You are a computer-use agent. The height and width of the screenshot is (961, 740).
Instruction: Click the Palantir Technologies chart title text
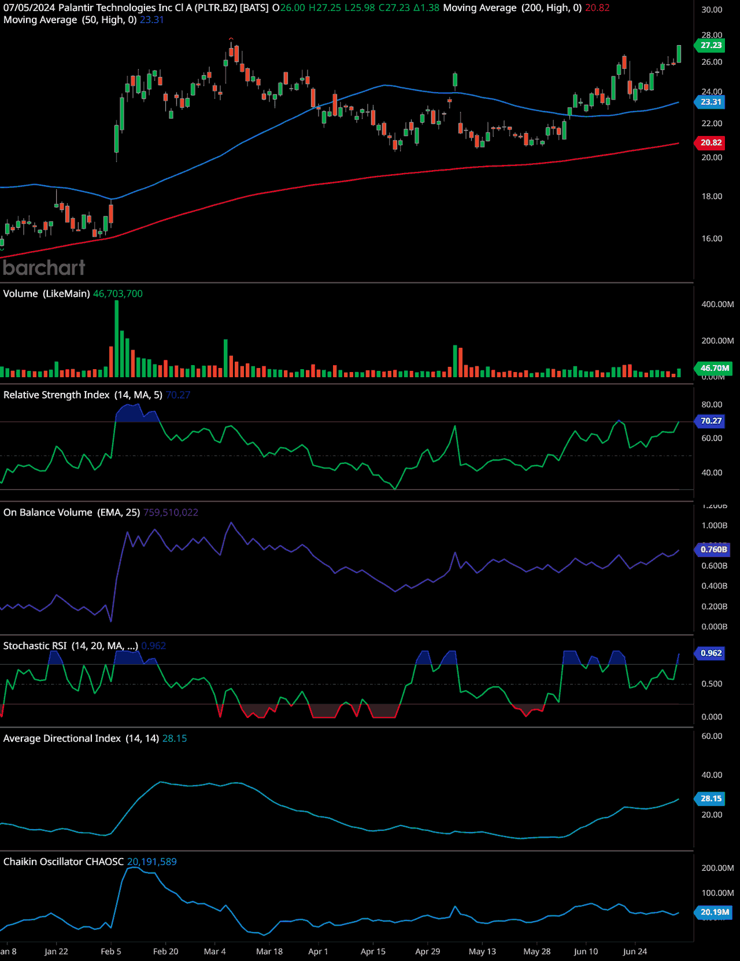coord(136,8)
